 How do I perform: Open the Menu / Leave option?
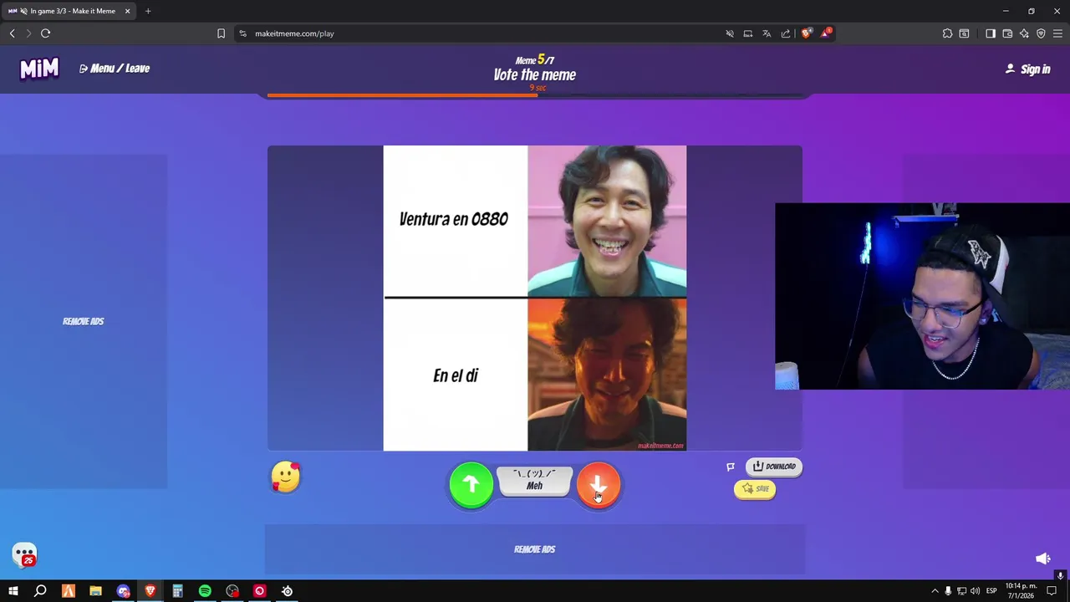pyautogui.click(x=115, y=69)
